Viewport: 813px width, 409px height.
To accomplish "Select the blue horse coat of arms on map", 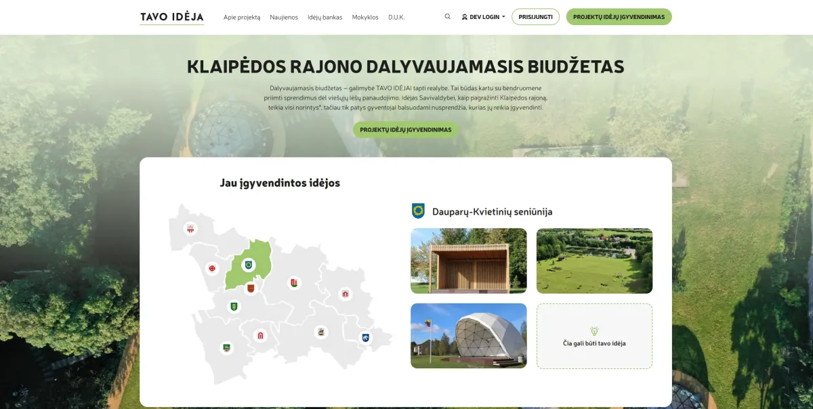I will click(366, 337).
